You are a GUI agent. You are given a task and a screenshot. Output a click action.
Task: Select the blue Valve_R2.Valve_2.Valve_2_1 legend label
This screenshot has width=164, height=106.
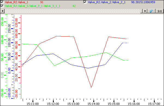click(107, 2)
